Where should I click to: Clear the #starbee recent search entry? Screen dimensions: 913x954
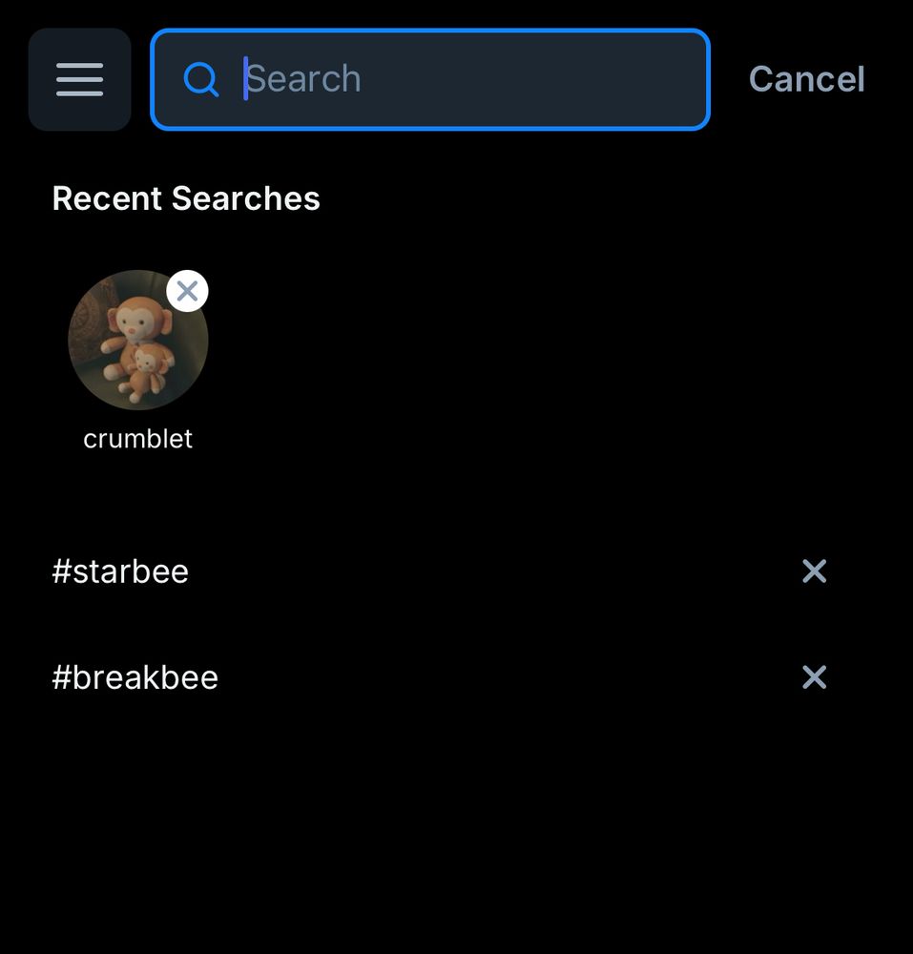[x=814, y=570]
